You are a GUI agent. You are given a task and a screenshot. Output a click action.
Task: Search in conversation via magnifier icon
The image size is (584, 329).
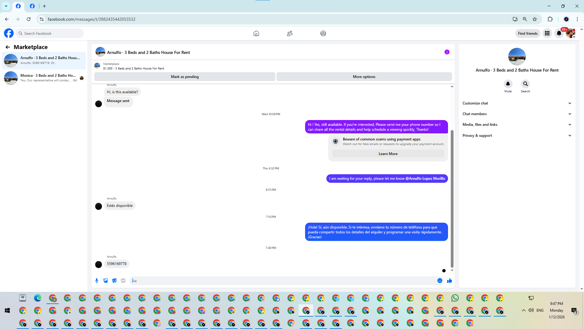pyautogui.click(x=525, y=84)
